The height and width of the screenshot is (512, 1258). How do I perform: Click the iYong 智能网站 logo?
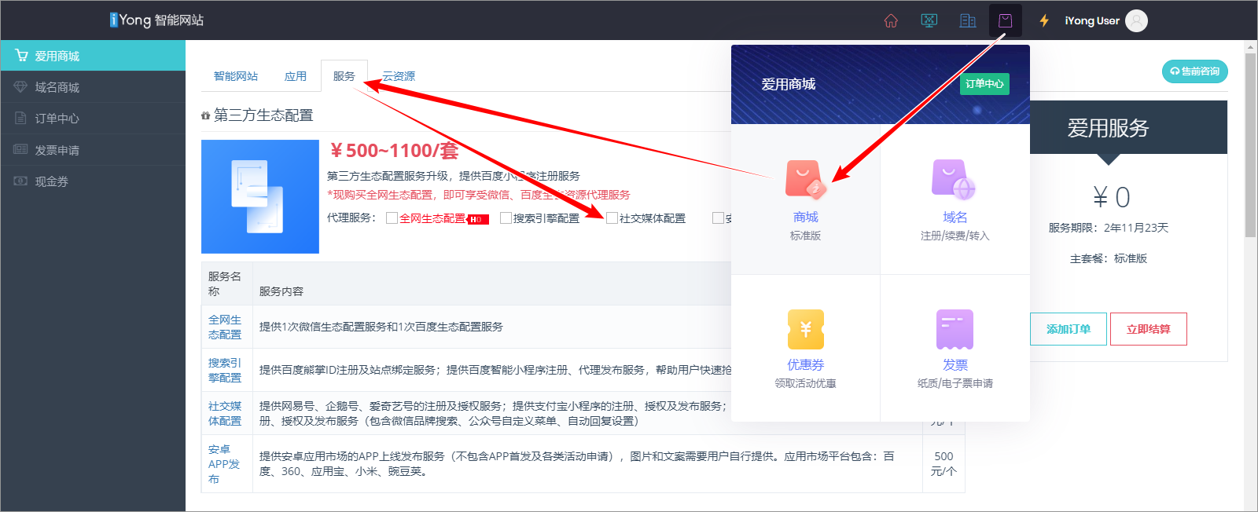156,20
